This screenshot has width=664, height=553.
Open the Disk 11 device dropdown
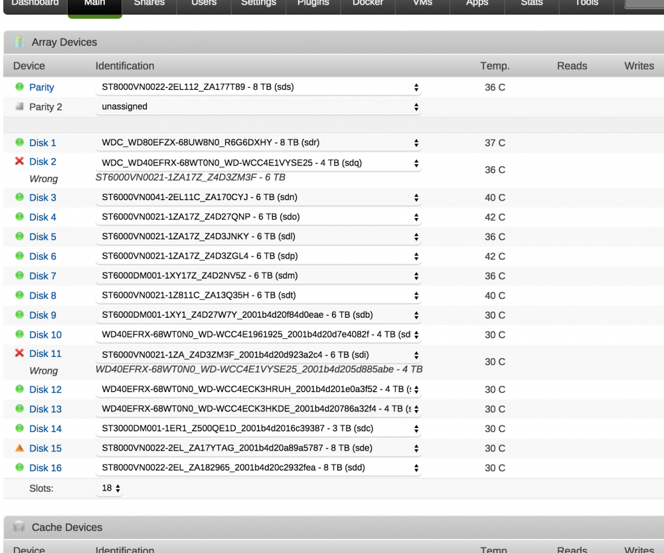(258, 355)
